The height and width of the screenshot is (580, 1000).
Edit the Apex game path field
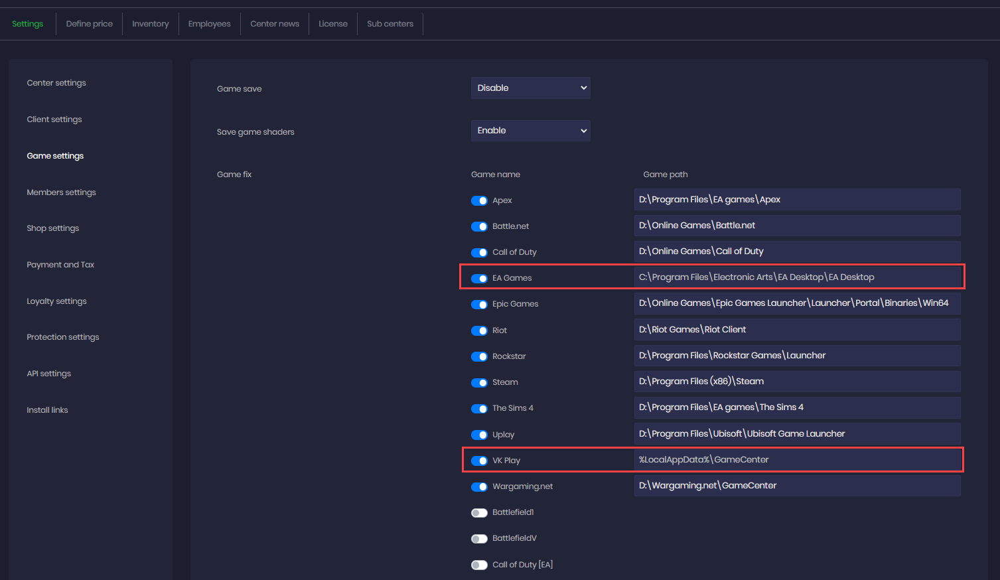tap(798, 200)
